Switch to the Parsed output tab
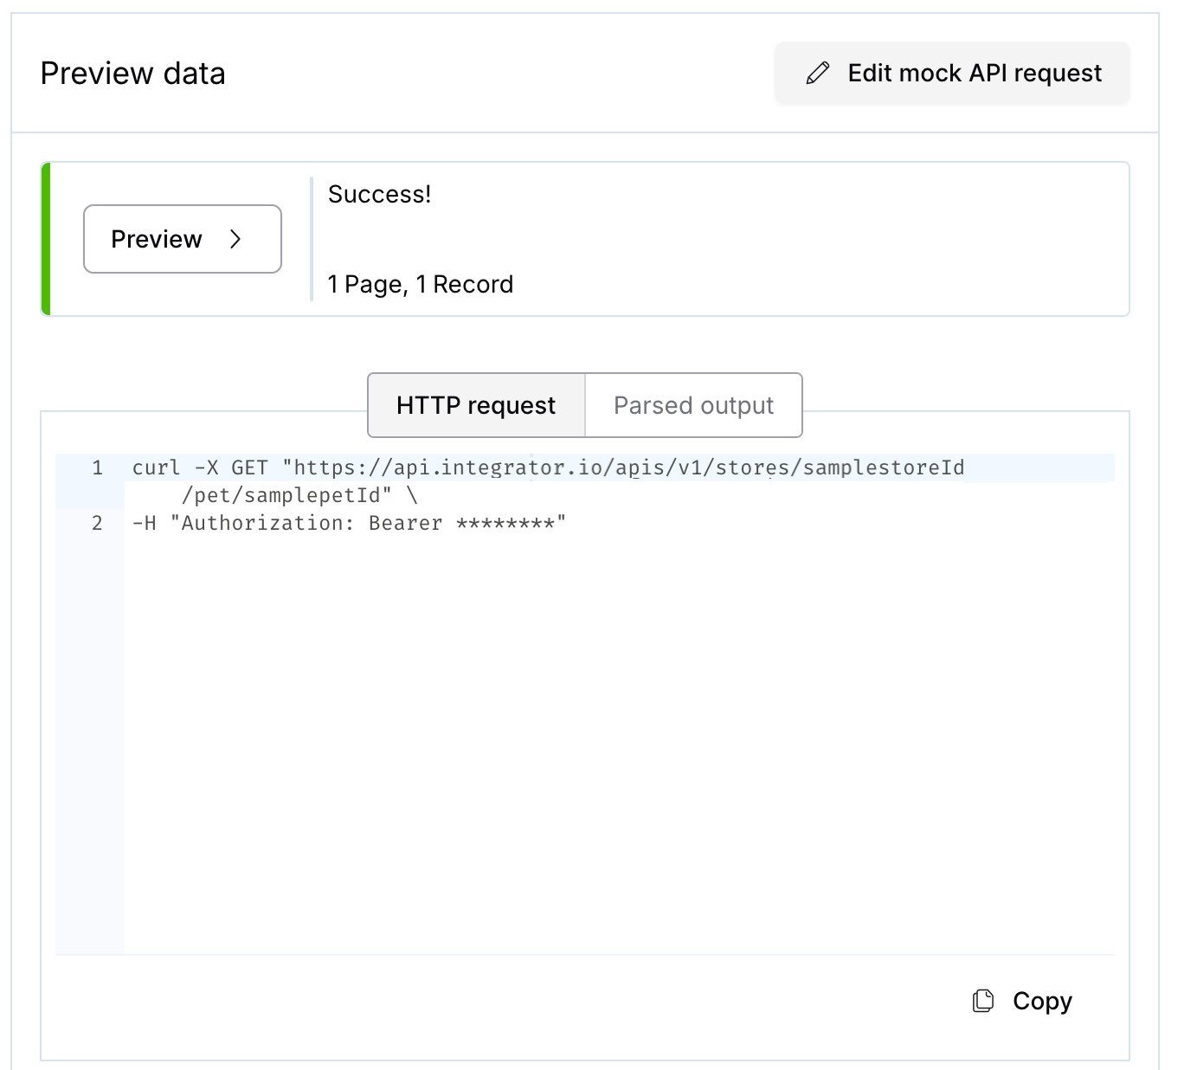This screenshot has width=1184, height=1070. click(x=693, y=405)
